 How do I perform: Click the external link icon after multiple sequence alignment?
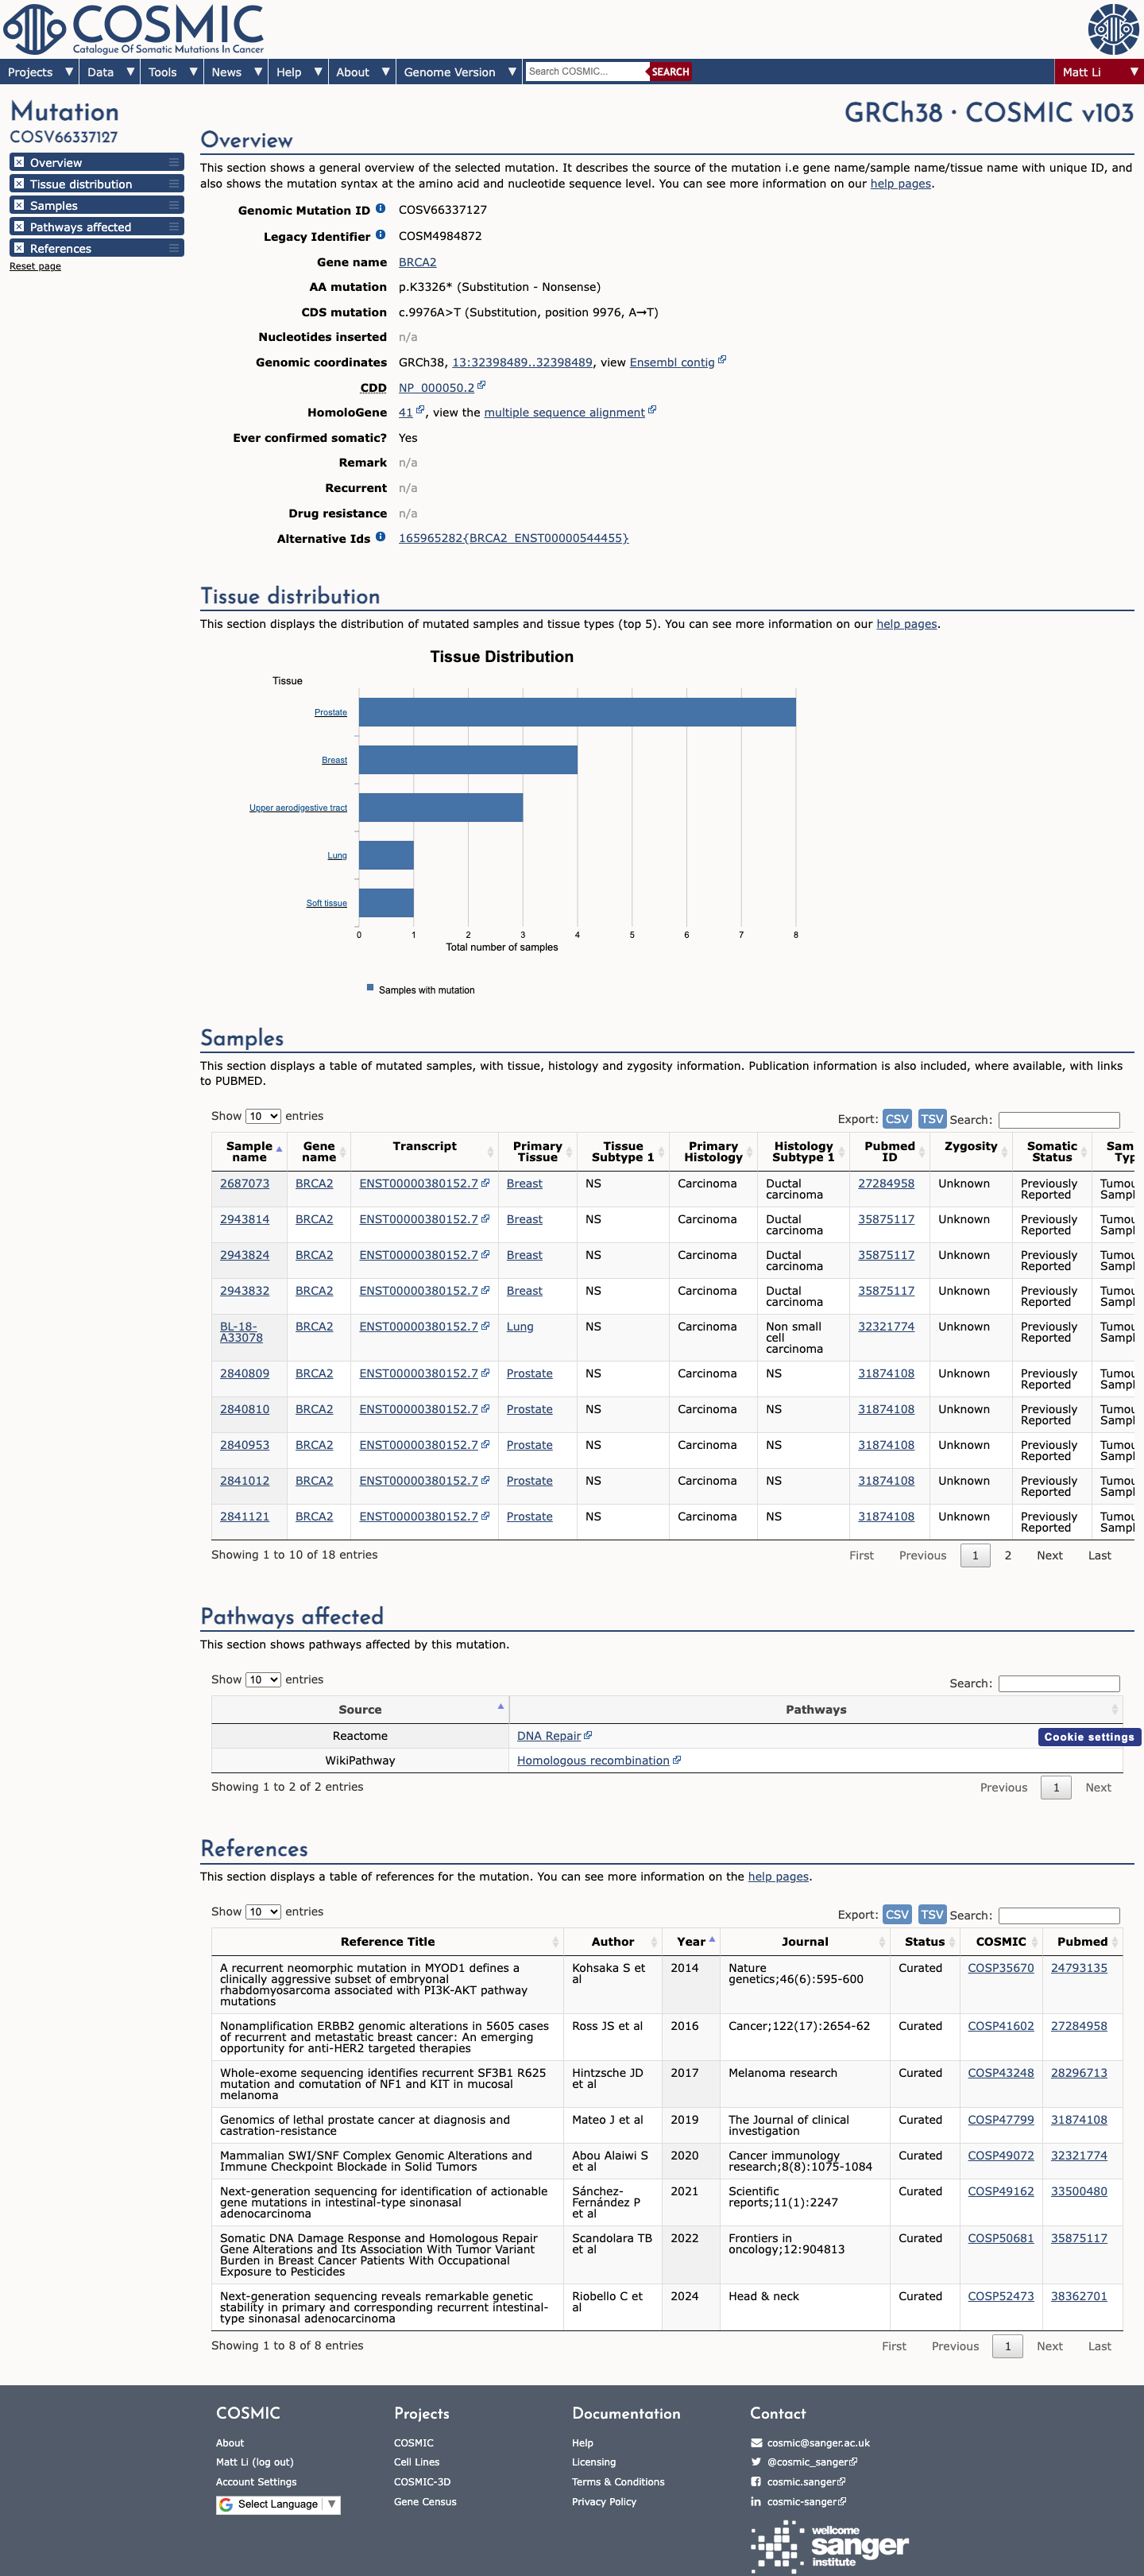[x=652, y=410]
